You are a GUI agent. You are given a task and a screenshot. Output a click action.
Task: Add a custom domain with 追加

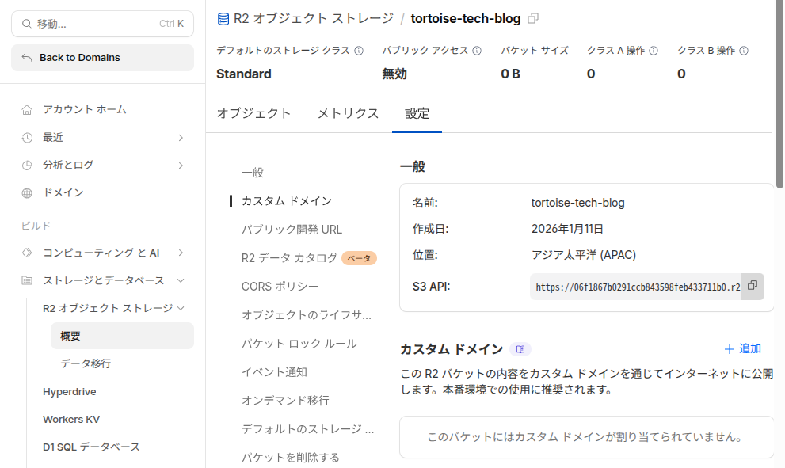(x=742, y=349)
